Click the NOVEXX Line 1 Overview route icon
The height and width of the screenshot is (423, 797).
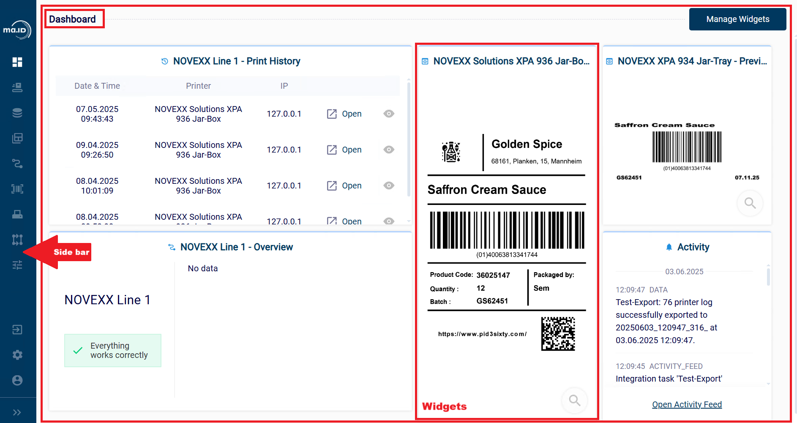click(172, 247)
